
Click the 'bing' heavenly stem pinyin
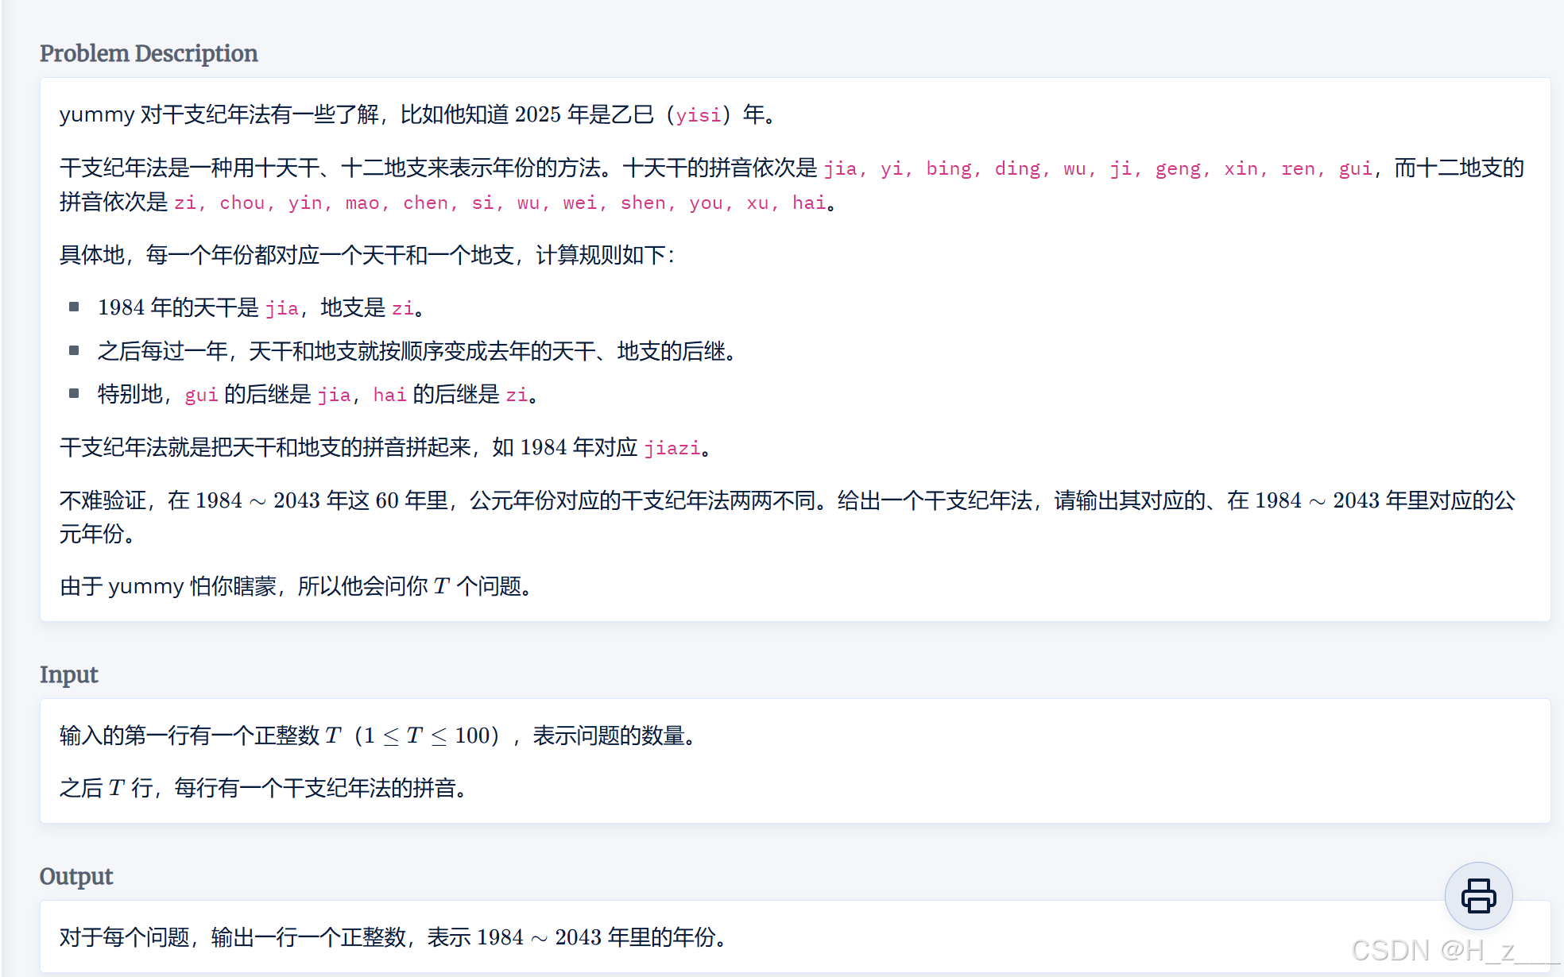[x=948, y=168]
